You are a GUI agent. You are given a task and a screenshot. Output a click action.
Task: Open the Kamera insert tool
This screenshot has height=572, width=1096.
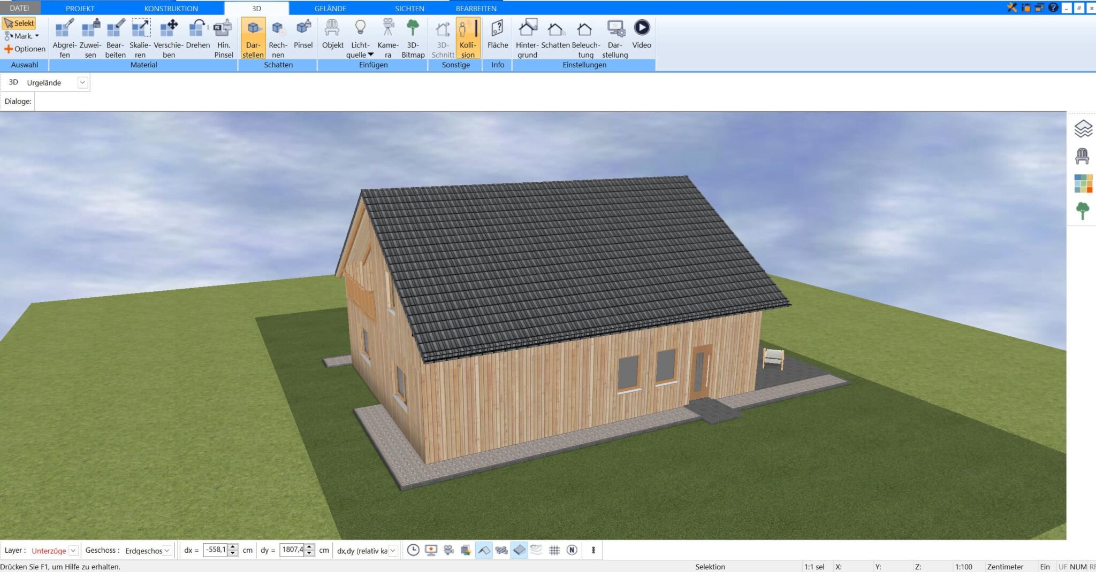388,38
